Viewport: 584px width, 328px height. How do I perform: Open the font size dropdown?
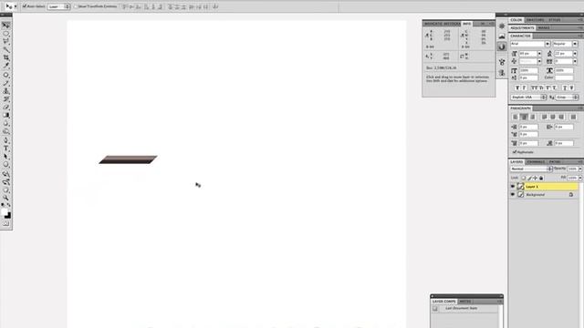(539, 54)
